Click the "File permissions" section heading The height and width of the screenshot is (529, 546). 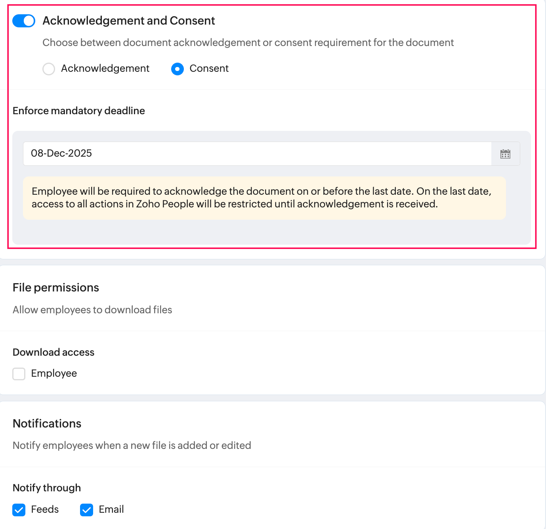coord(56,287)
